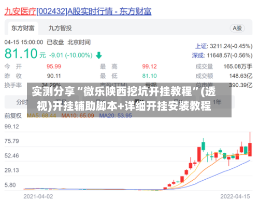Click the 75.79 y-axis label
The height and width of the screenshot is (200, 259).
(x=12, y=141)
